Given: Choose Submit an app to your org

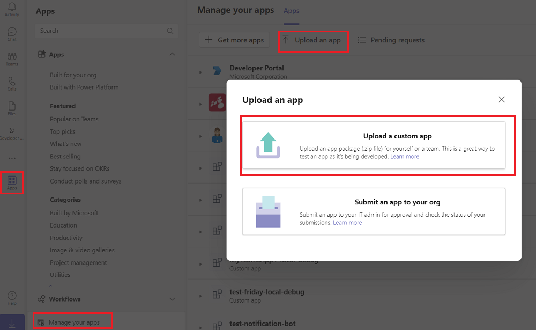Looking at the screenshot, I should pos(374,211).
